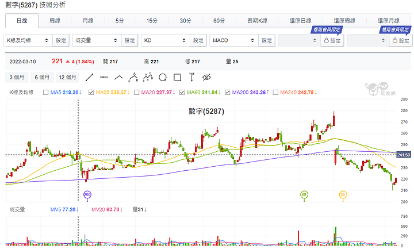
Task: Hide drawings with the crossed-eye icon
Action: tap(206, 78)
